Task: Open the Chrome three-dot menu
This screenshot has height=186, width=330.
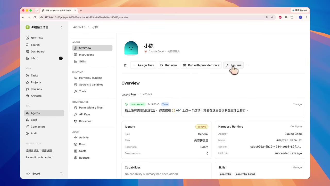Action: 306,17
